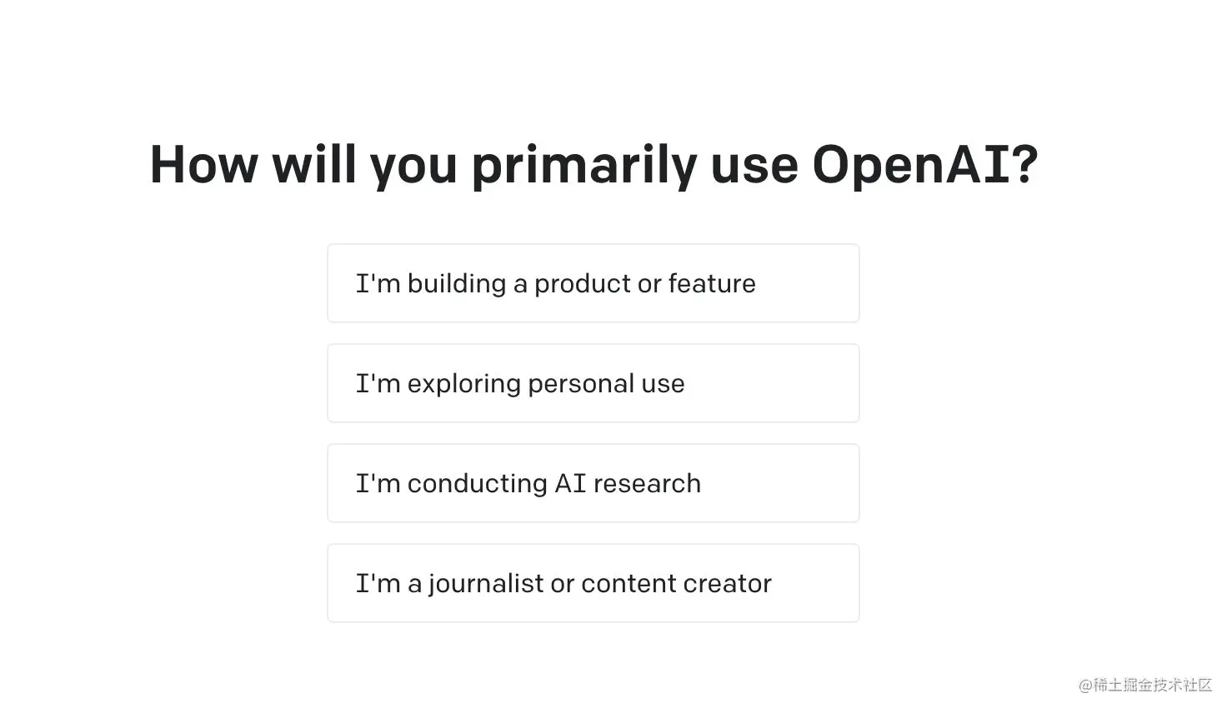Pick "I'm conducting AI research"
This screenshot has height=713, width=1232.
(x=593, y=483)
